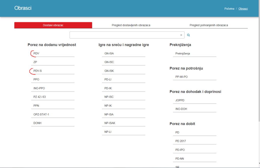
Task: Navigate to Početna via the breadcrumb
Action: [x=229, y=8]
